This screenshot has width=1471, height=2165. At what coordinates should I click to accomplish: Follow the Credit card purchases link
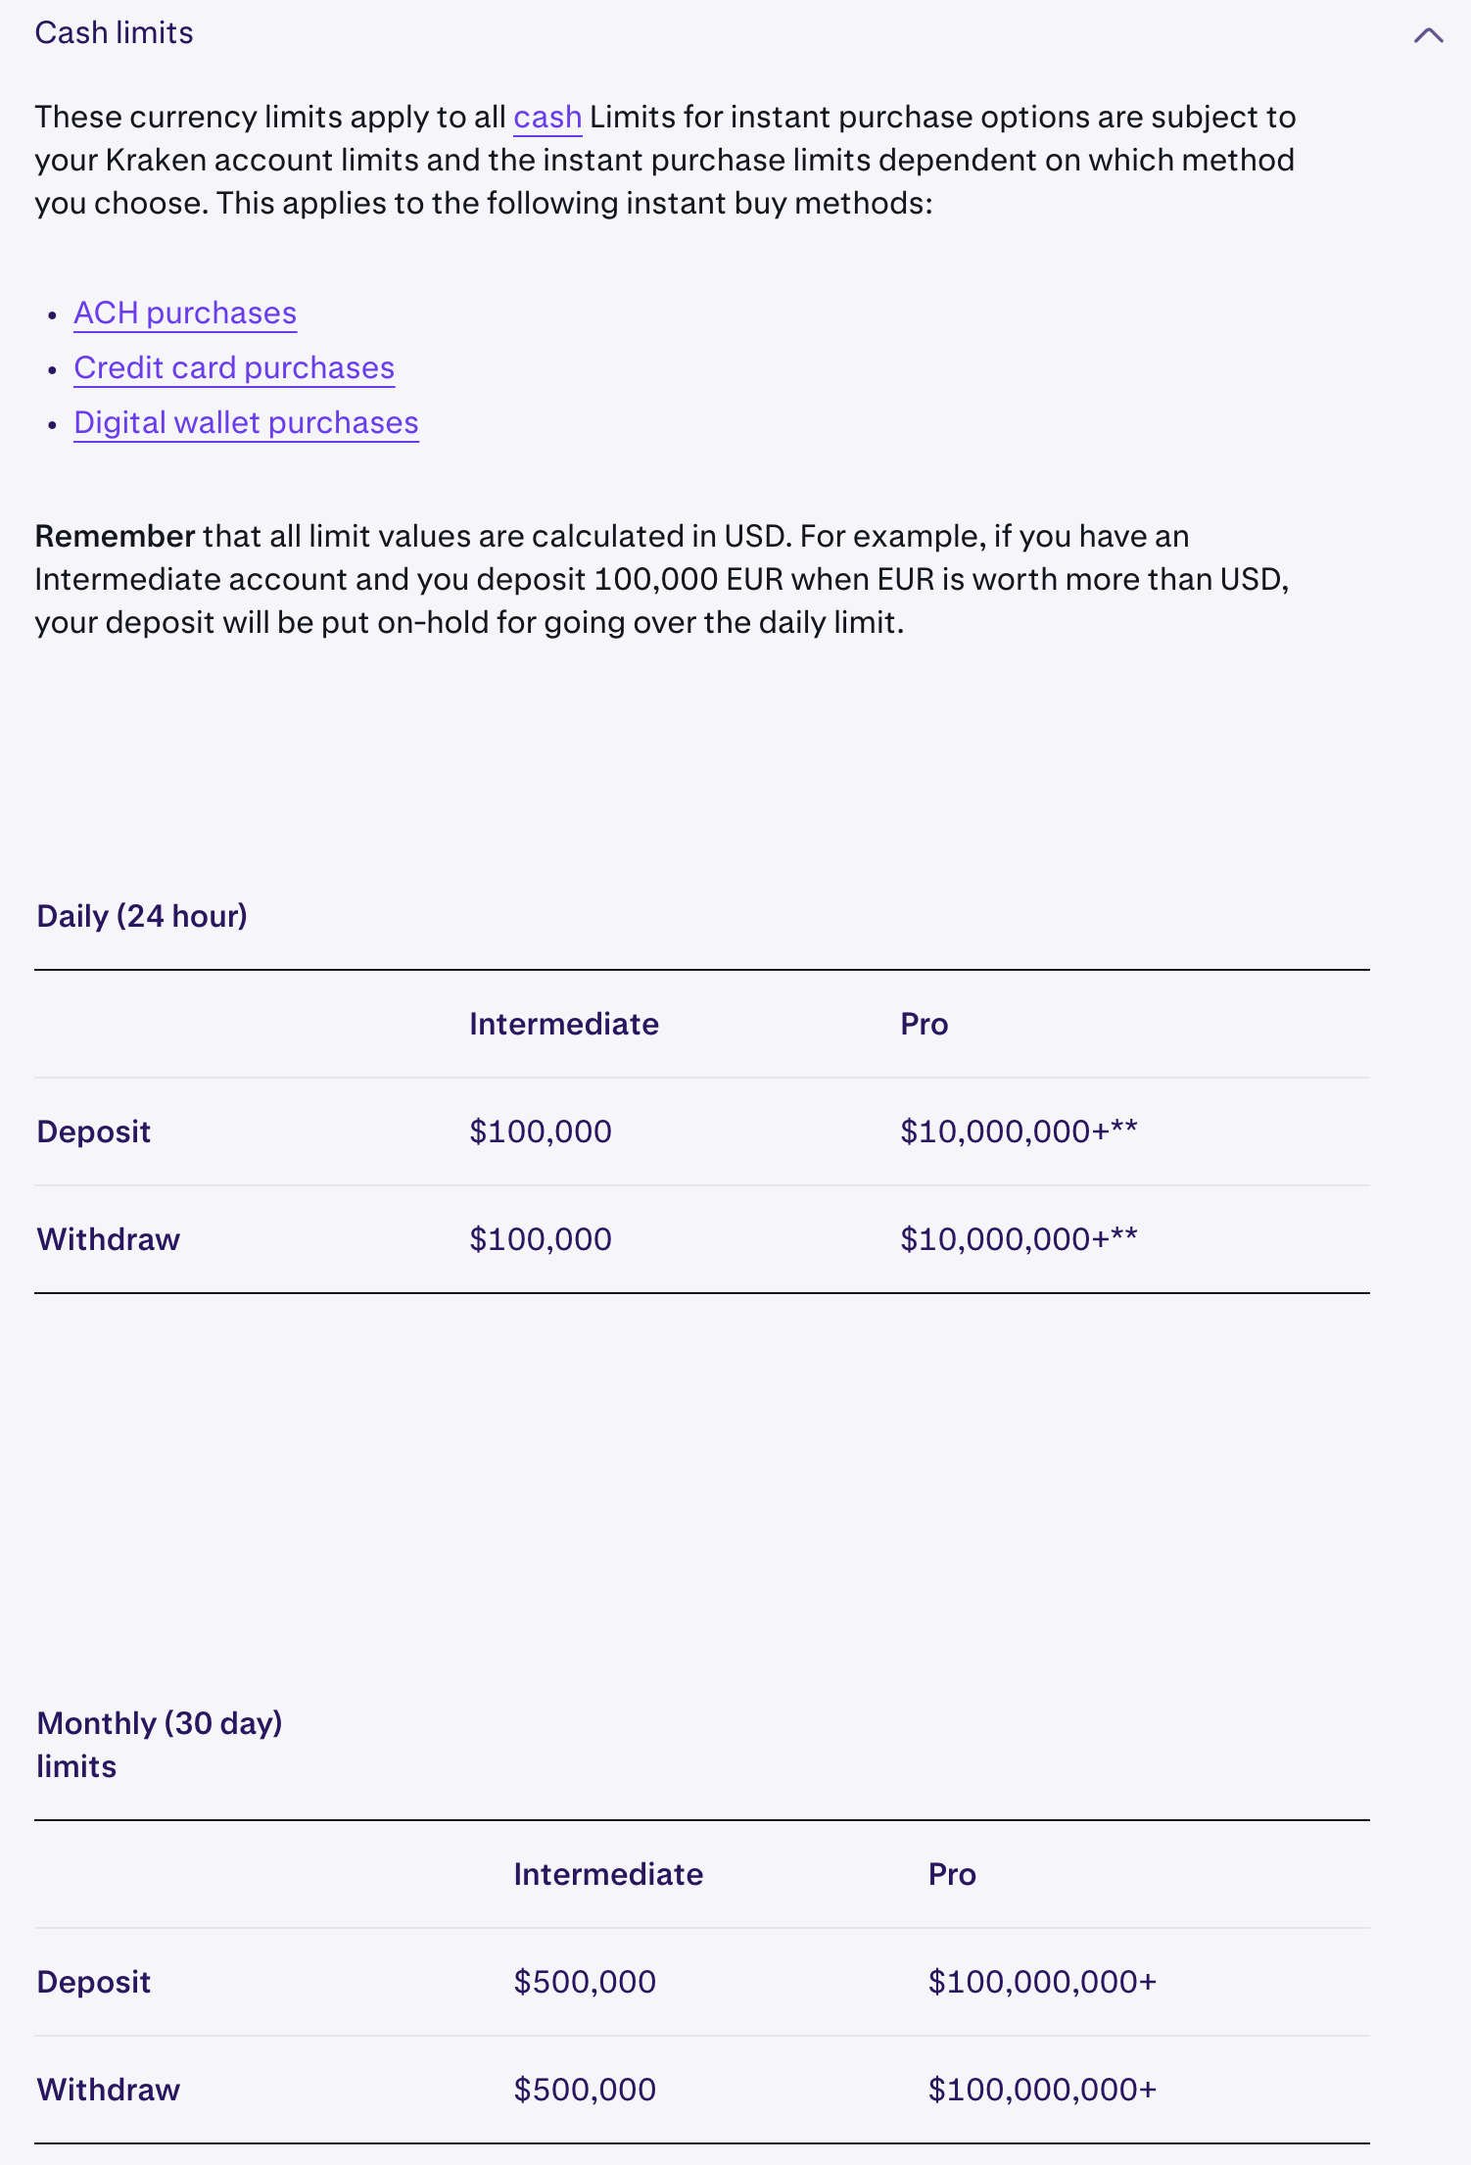[x=234, y=368]
